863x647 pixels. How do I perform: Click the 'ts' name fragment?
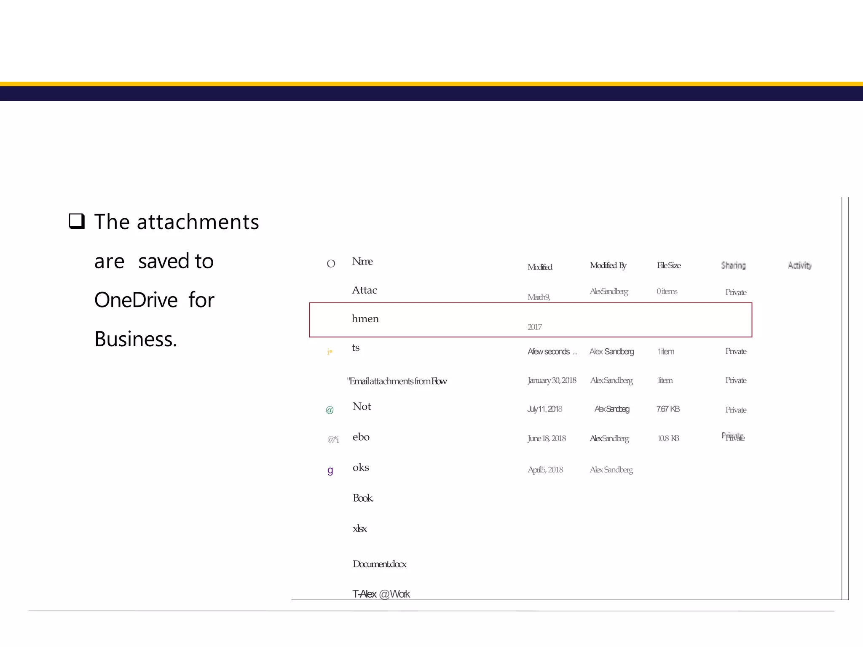(356, 348)
